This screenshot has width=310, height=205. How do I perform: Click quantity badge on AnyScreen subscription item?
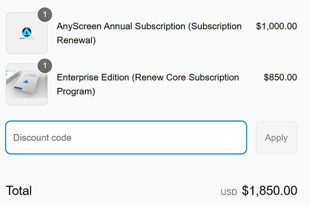[44, 14]
